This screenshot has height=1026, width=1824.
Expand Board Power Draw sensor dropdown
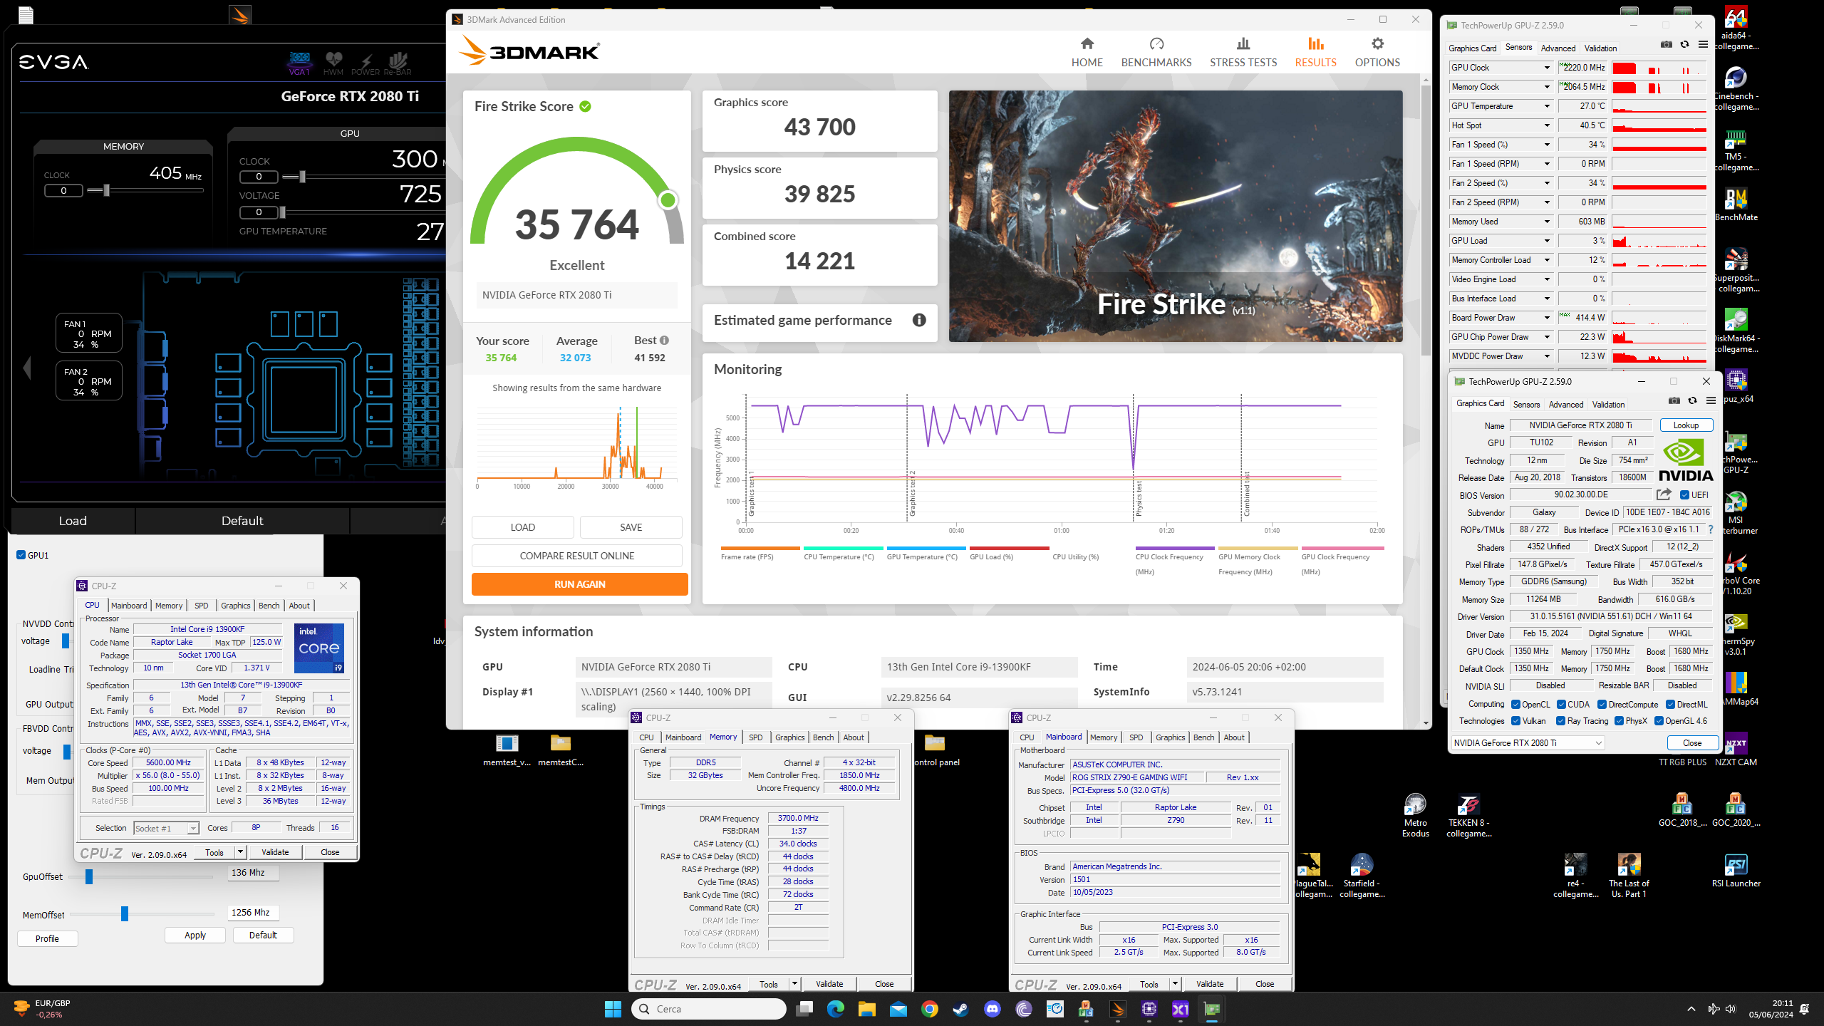click(x=1547, y=318)
